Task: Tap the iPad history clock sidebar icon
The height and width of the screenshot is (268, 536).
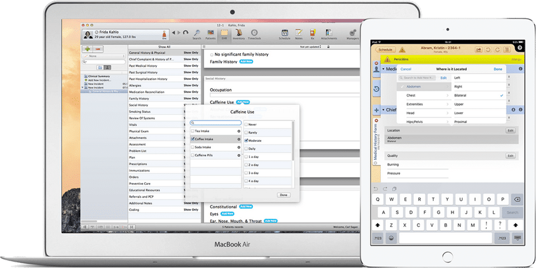Action: click(x=376, y=89)
